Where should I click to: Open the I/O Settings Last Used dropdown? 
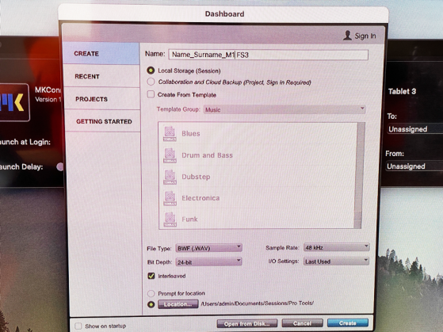[x=337, y=261]
